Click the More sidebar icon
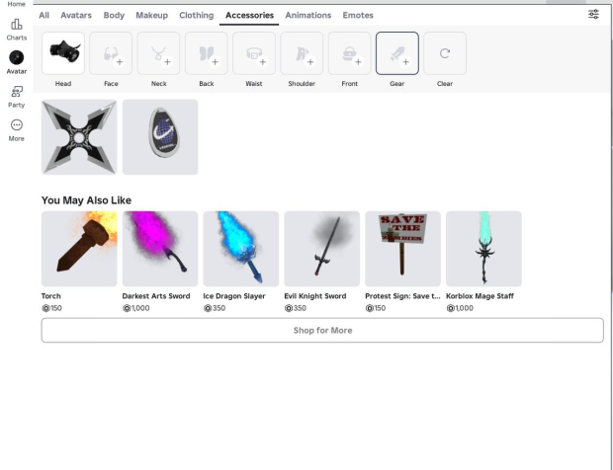 click(x=16, y=129)
